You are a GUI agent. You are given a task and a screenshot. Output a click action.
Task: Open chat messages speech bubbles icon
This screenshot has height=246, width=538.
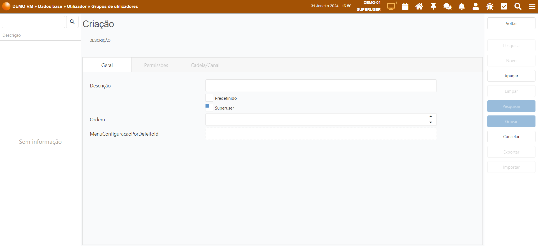(x=447, y=6)
